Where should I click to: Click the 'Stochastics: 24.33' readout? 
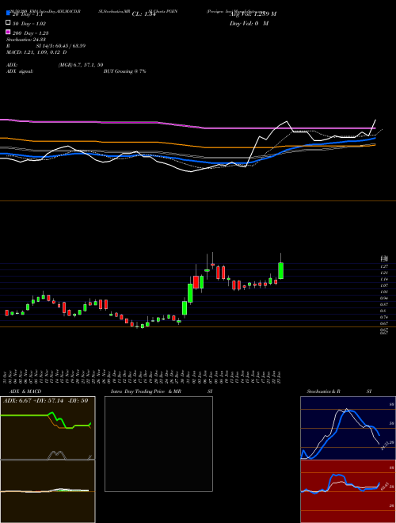coord(25,40)
